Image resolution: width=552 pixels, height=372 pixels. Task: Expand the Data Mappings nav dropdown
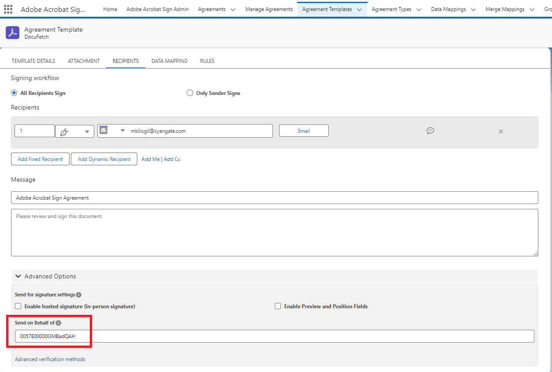click(x=474, y=9)
